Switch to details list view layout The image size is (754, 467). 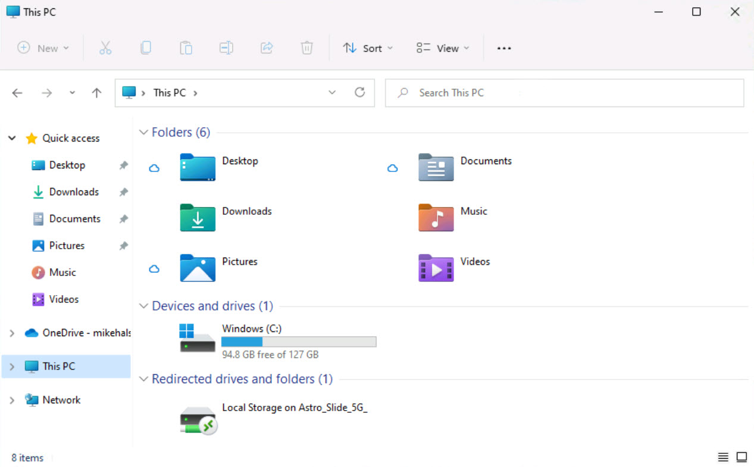coord(723,457)
